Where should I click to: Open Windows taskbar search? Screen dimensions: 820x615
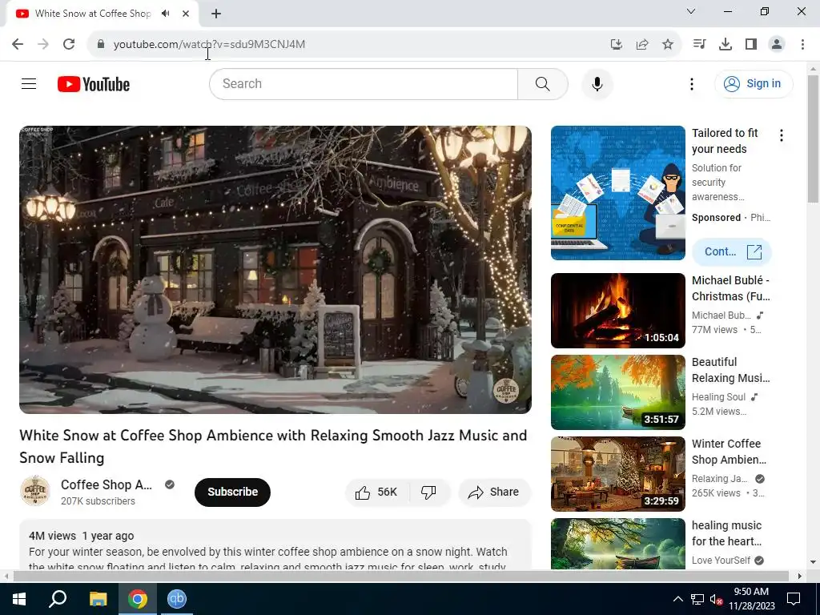pos(58,599)
